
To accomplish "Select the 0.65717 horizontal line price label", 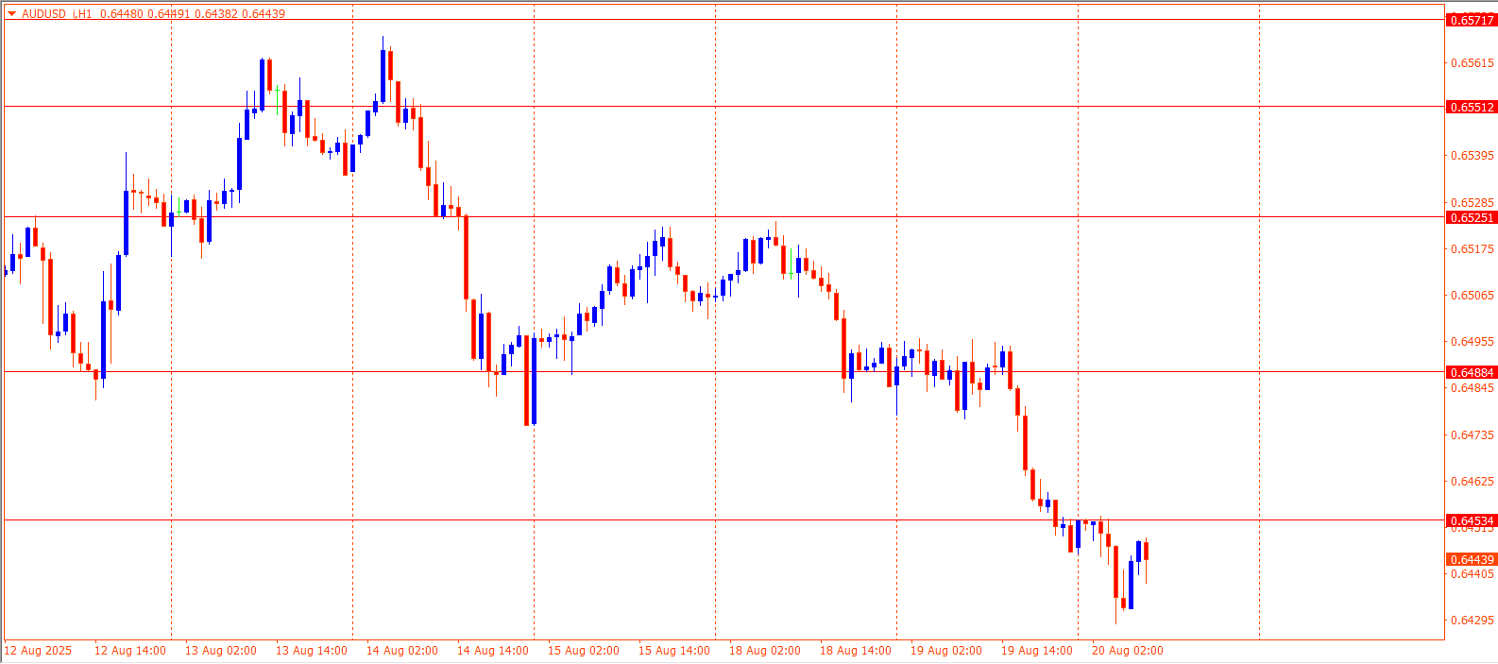I will tap(1472, 20).
